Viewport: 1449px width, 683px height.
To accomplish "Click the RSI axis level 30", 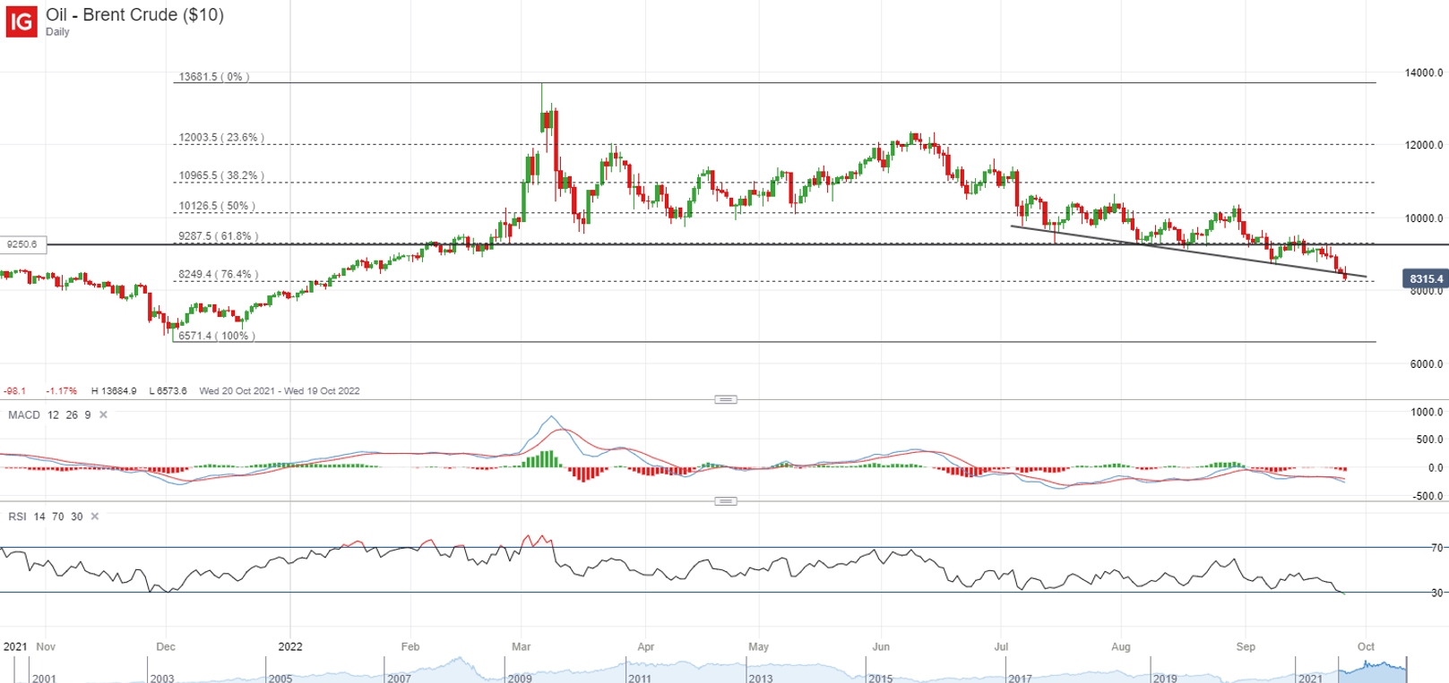I will [x=1436, y=593].
